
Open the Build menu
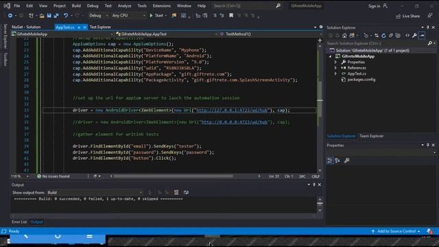coord(76,6)
